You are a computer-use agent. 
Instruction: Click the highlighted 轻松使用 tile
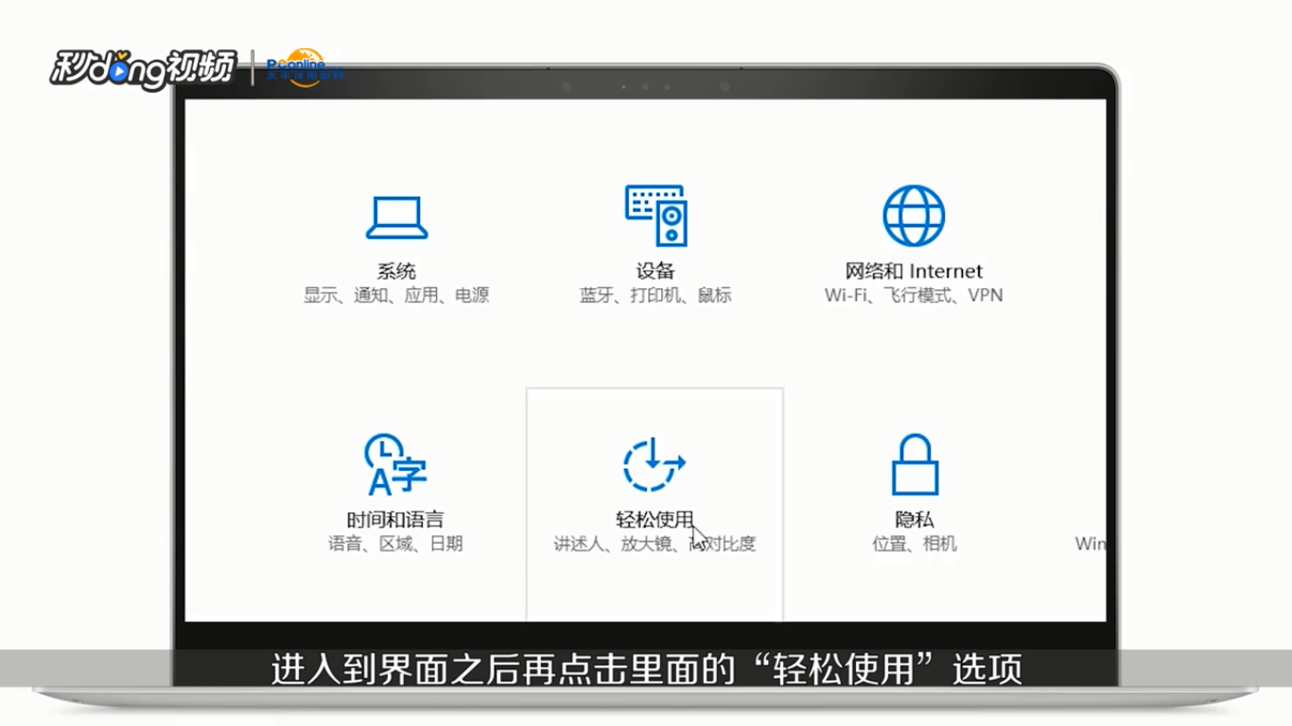tap(653, 506)
